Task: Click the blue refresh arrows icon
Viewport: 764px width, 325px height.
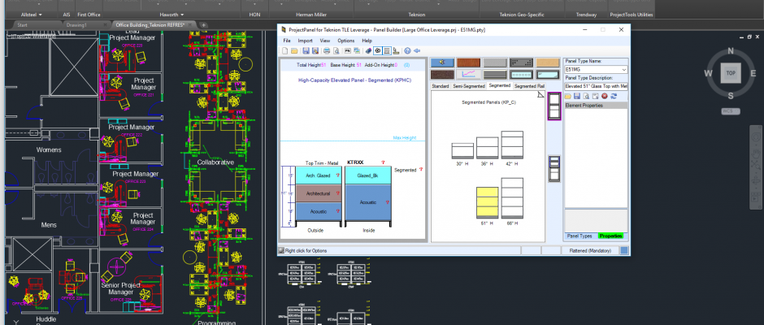Action: (x=614, y=96)
